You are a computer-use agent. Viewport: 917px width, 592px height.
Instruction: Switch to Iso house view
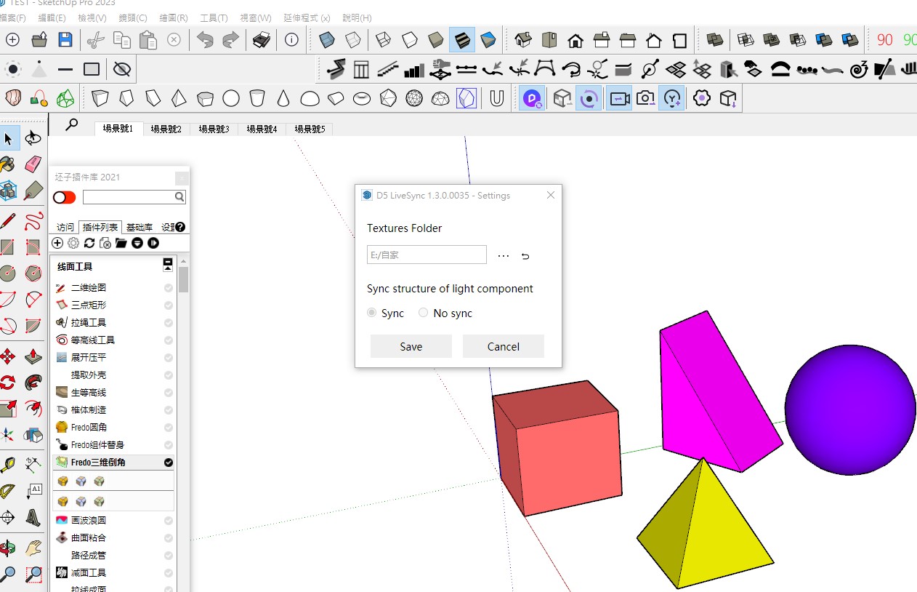tap(522, 40)
